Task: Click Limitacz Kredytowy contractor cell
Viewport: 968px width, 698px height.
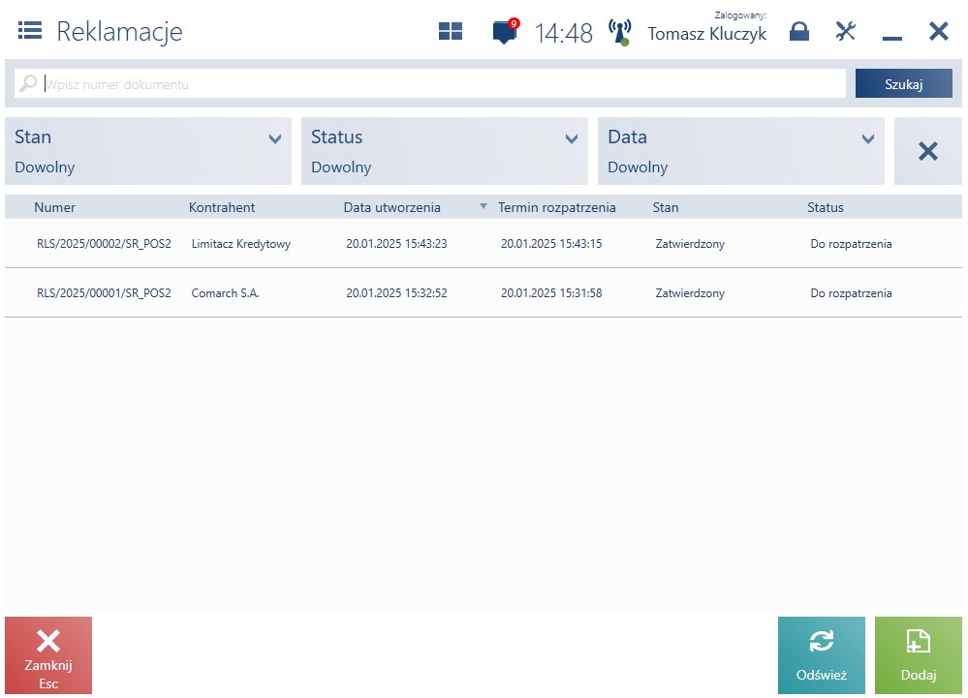Action: [240, 244]
